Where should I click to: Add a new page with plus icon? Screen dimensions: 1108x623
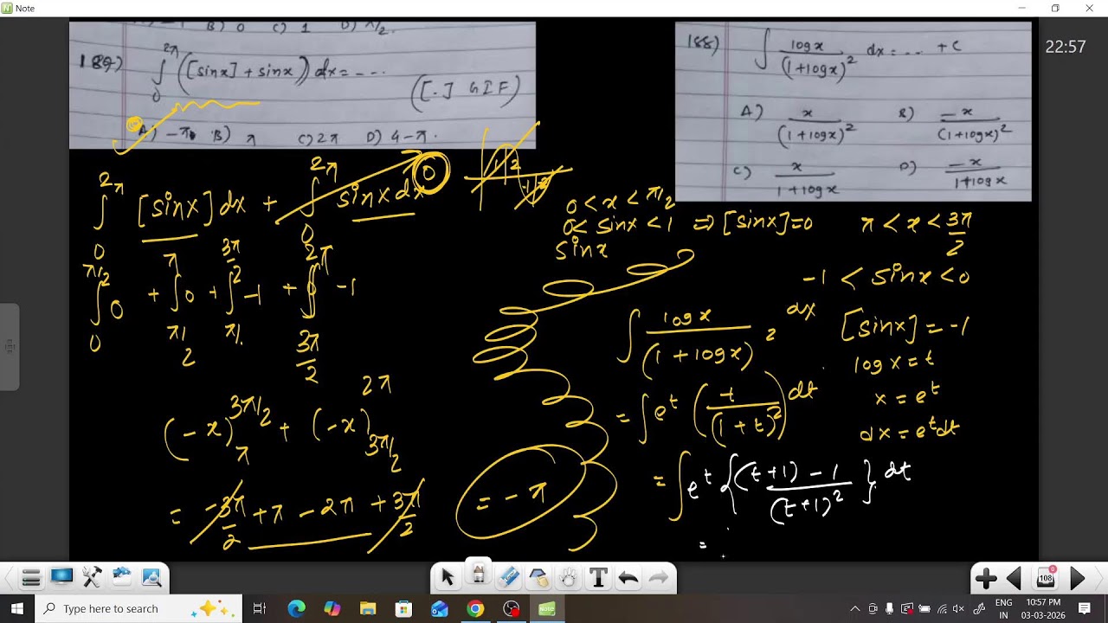coord(986,578)
